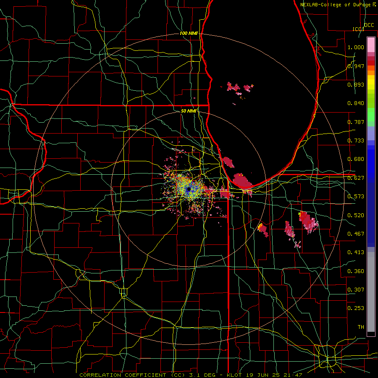The image size is (378, 378).
Task: Select the 0.680 scale value
Action: pyautogui.click(x=356, y=159)
